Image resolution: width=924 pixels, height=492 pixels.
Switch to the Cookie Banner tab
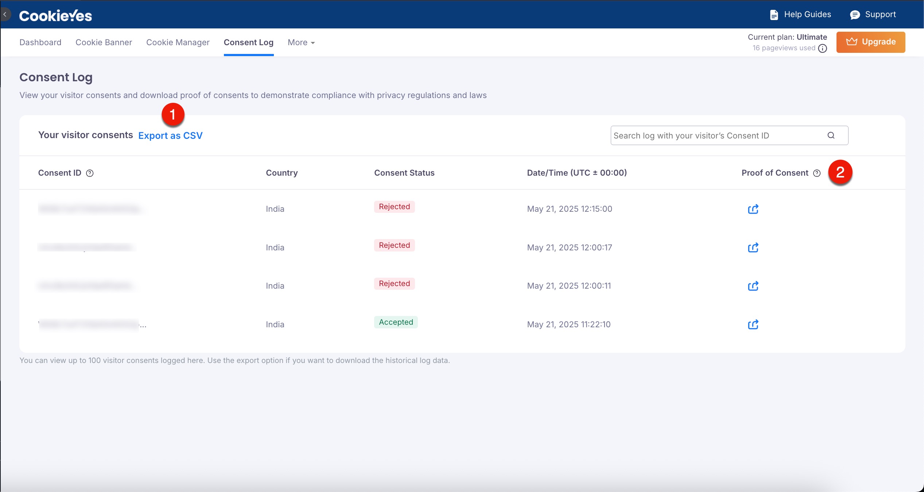pos(104,43)
